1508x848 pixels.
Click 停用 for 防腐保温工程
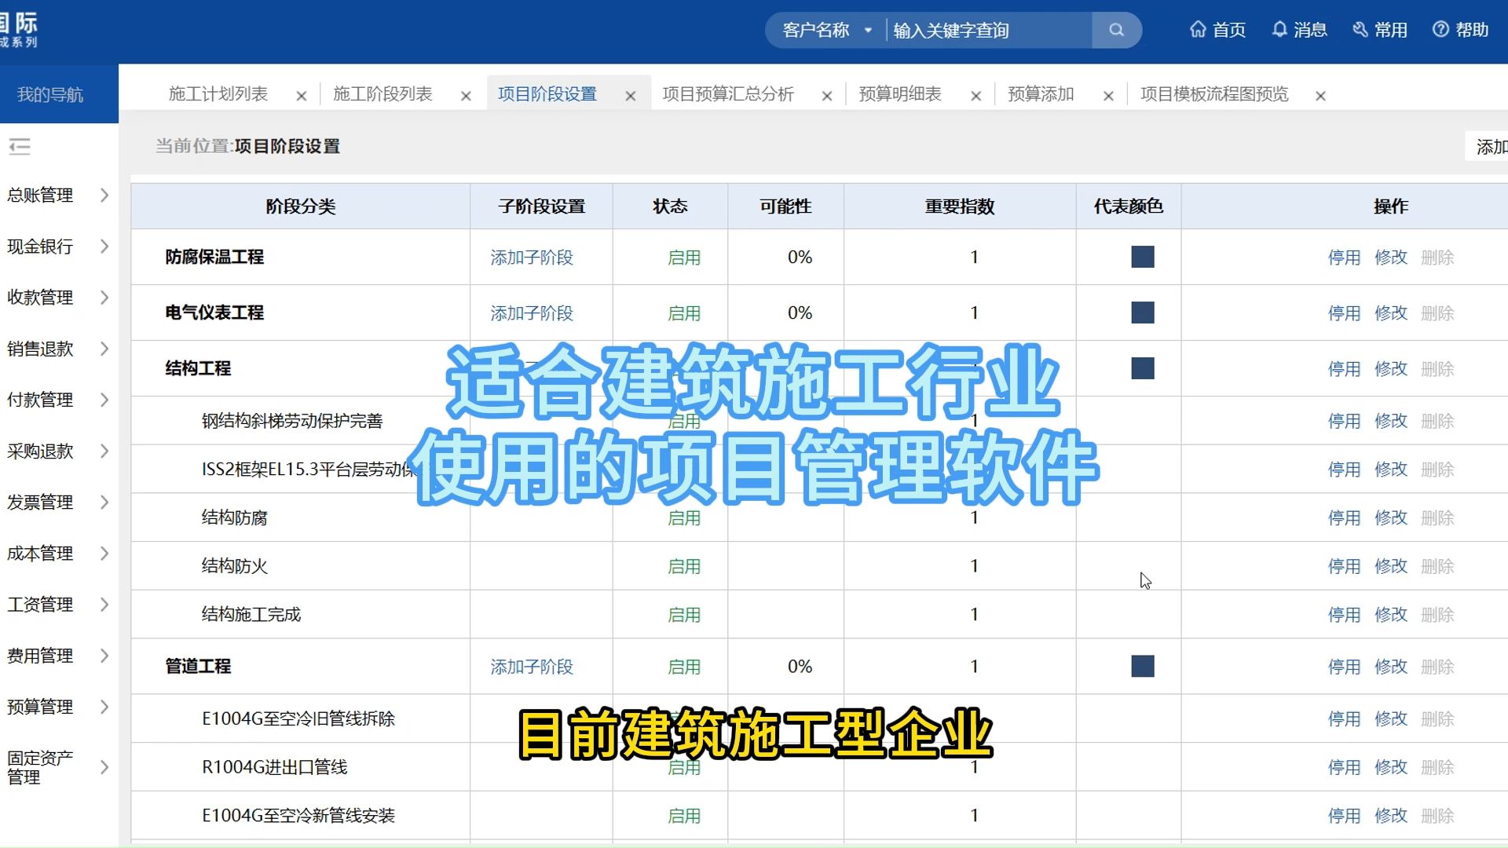point(1344,258)
